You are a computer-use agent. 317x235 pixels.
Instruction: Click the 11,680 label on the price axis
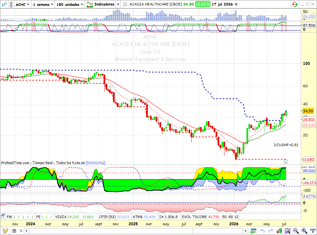309,159
